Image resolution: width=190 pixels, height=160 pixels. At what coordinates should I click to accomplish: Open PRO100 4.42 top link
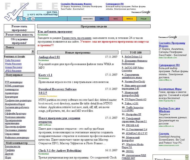tap(132, 125)
